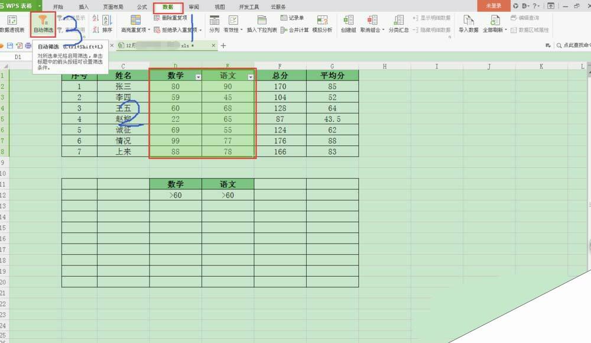Click the 模拟分析 (what-if analysis) icon

322,23
